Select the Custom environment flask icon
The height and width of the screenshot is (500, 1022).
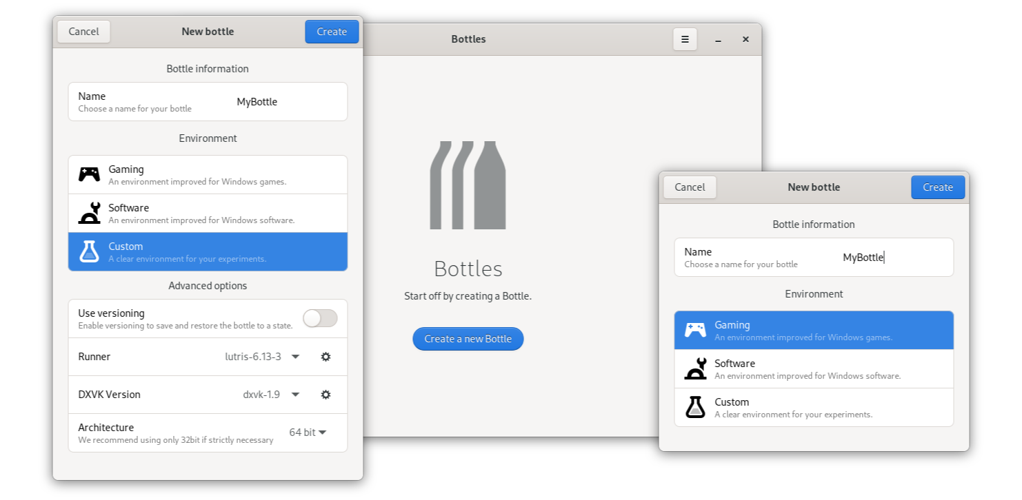89,251
